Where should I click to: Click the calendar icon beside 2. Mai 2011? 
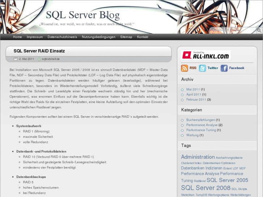(x=16, y=59)
